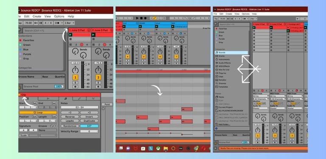Toggle the yellow Loop switch in Clip view
Viewport: 326px width, 159px height.
(38, 112)
